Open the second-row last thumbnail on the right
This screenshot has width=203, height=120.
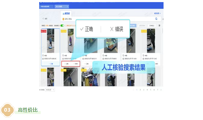tap(151, 80)
